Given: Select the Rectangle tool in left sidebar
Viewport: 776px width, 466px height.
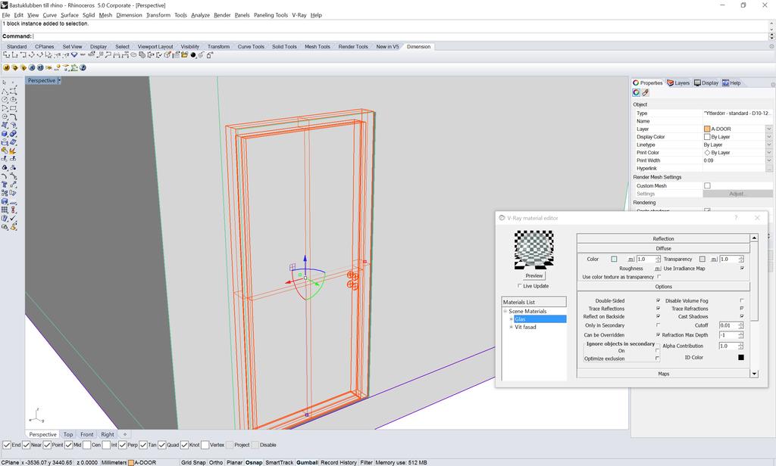Looking at the screenshot, I should click(13, 107).
